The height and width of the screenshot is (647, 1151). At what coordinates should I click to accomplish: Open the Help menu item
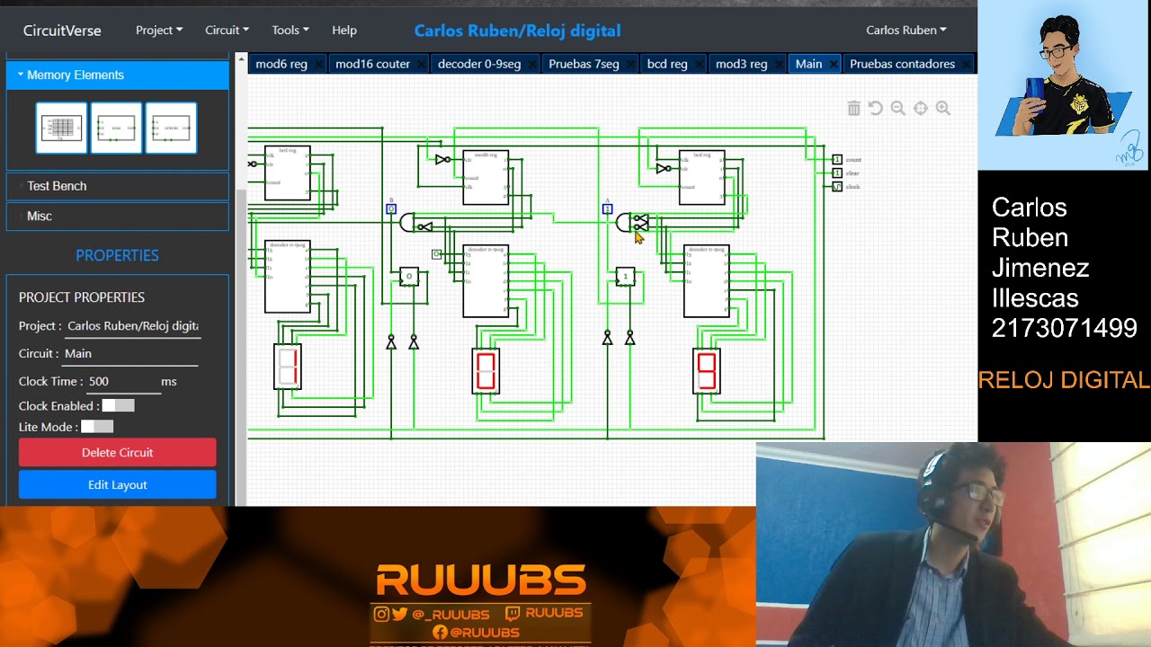point(344,30)
